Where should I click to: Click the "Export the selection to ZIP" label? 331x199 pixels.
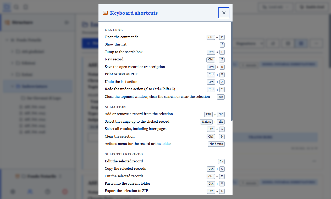click(x=126, y=191)
